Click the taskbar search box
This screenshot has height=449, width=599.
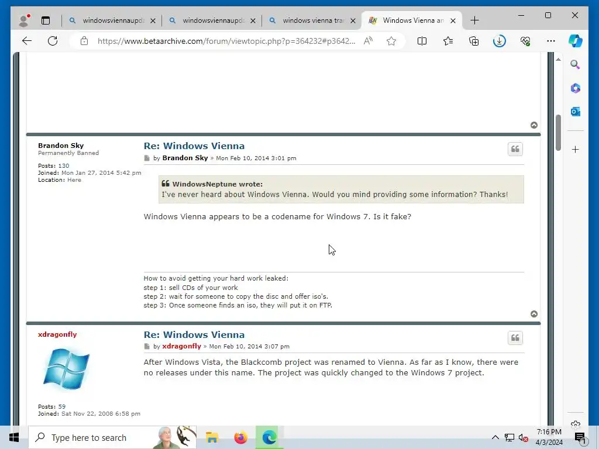click(x=112, y=437)
